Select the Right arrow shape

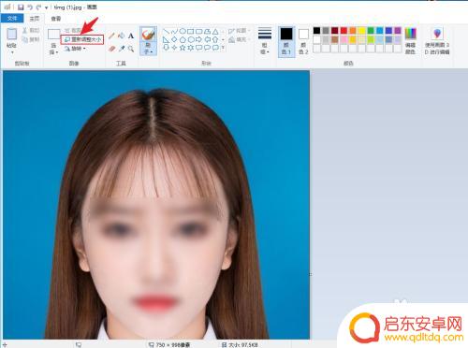[x=198, y=39]
